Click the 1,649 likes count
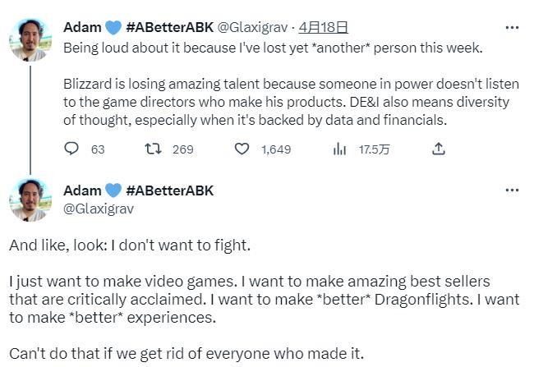Image resolution: width=534 pixels, height=367 pixels. tap(276, 149)
